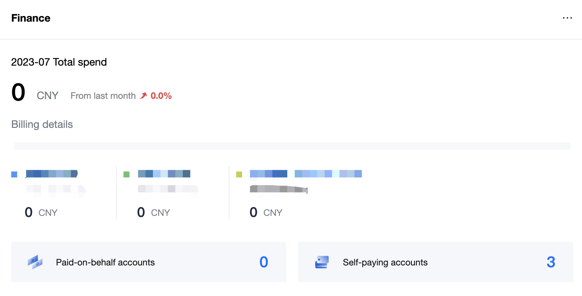The width and height of the screenshot is (582, 296).
Task: Click the 2023-07 Total spend heading
Action: pos(59,62)
